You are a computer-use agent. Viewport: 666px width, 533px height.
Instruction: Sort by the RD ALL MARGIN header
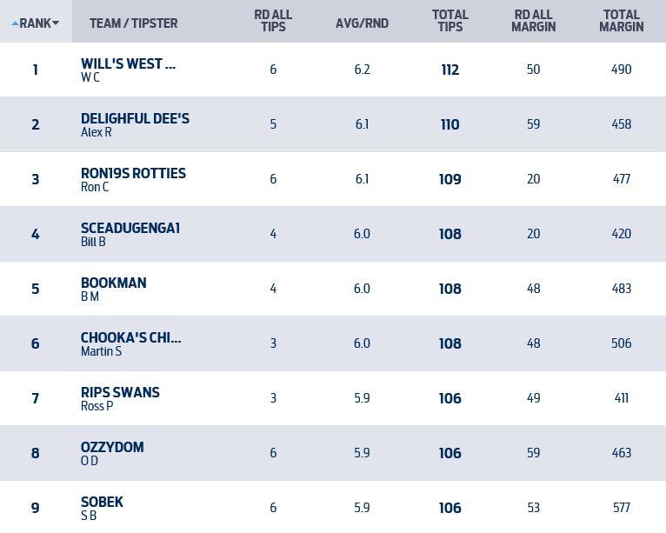click(533, 21)
